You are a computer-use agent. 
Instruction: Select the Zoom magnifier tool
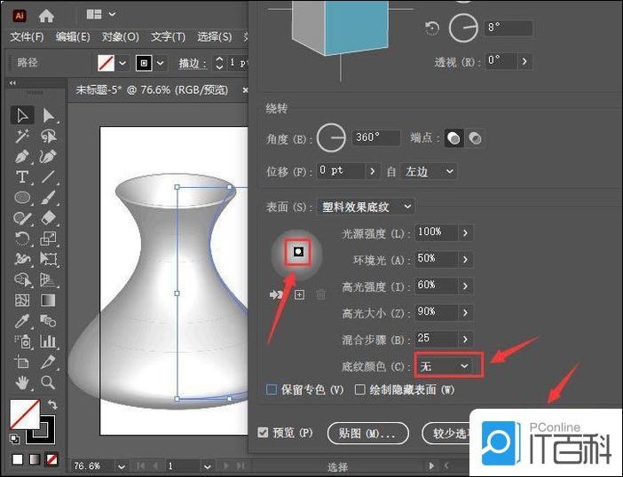(48, 382)
